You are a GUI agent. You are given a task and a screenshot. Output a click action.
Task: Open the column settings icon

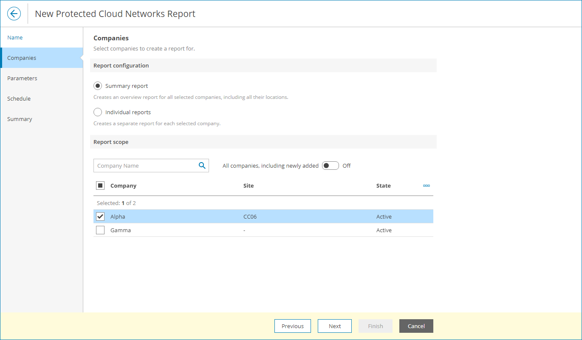427,185
